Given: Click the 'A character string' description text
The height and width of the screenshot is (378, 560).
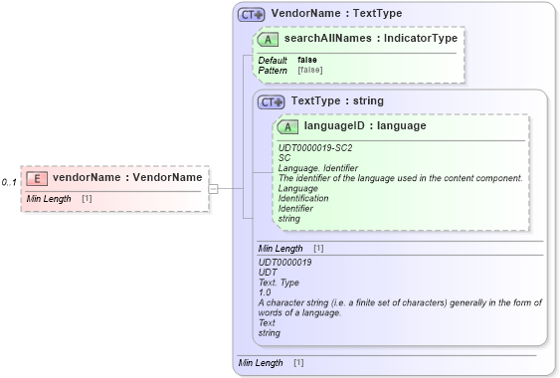Looking at the screenshot, I should coord(400,302).
